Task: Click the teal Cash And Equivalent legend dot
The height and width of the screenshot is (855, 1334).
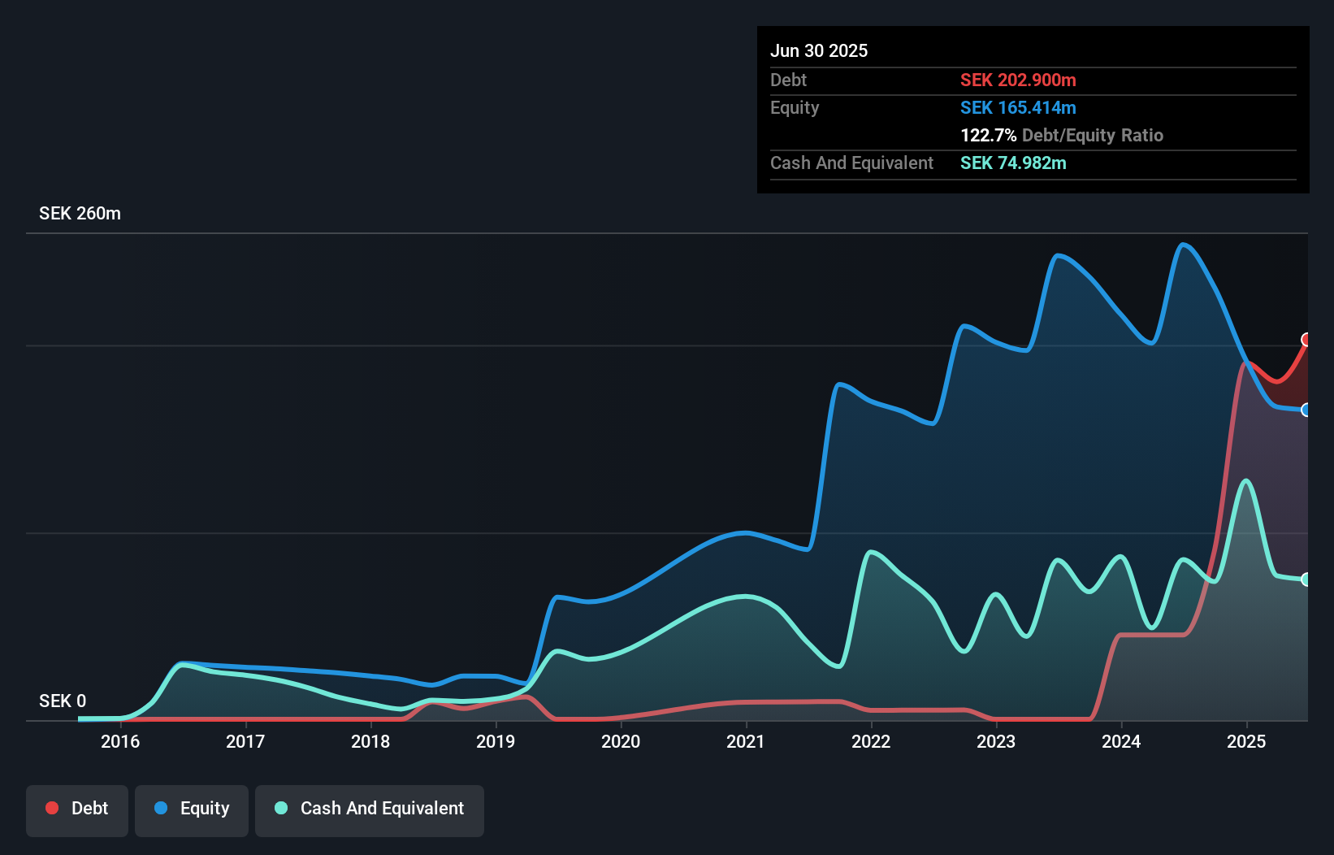Action: (x=280, y=808)
